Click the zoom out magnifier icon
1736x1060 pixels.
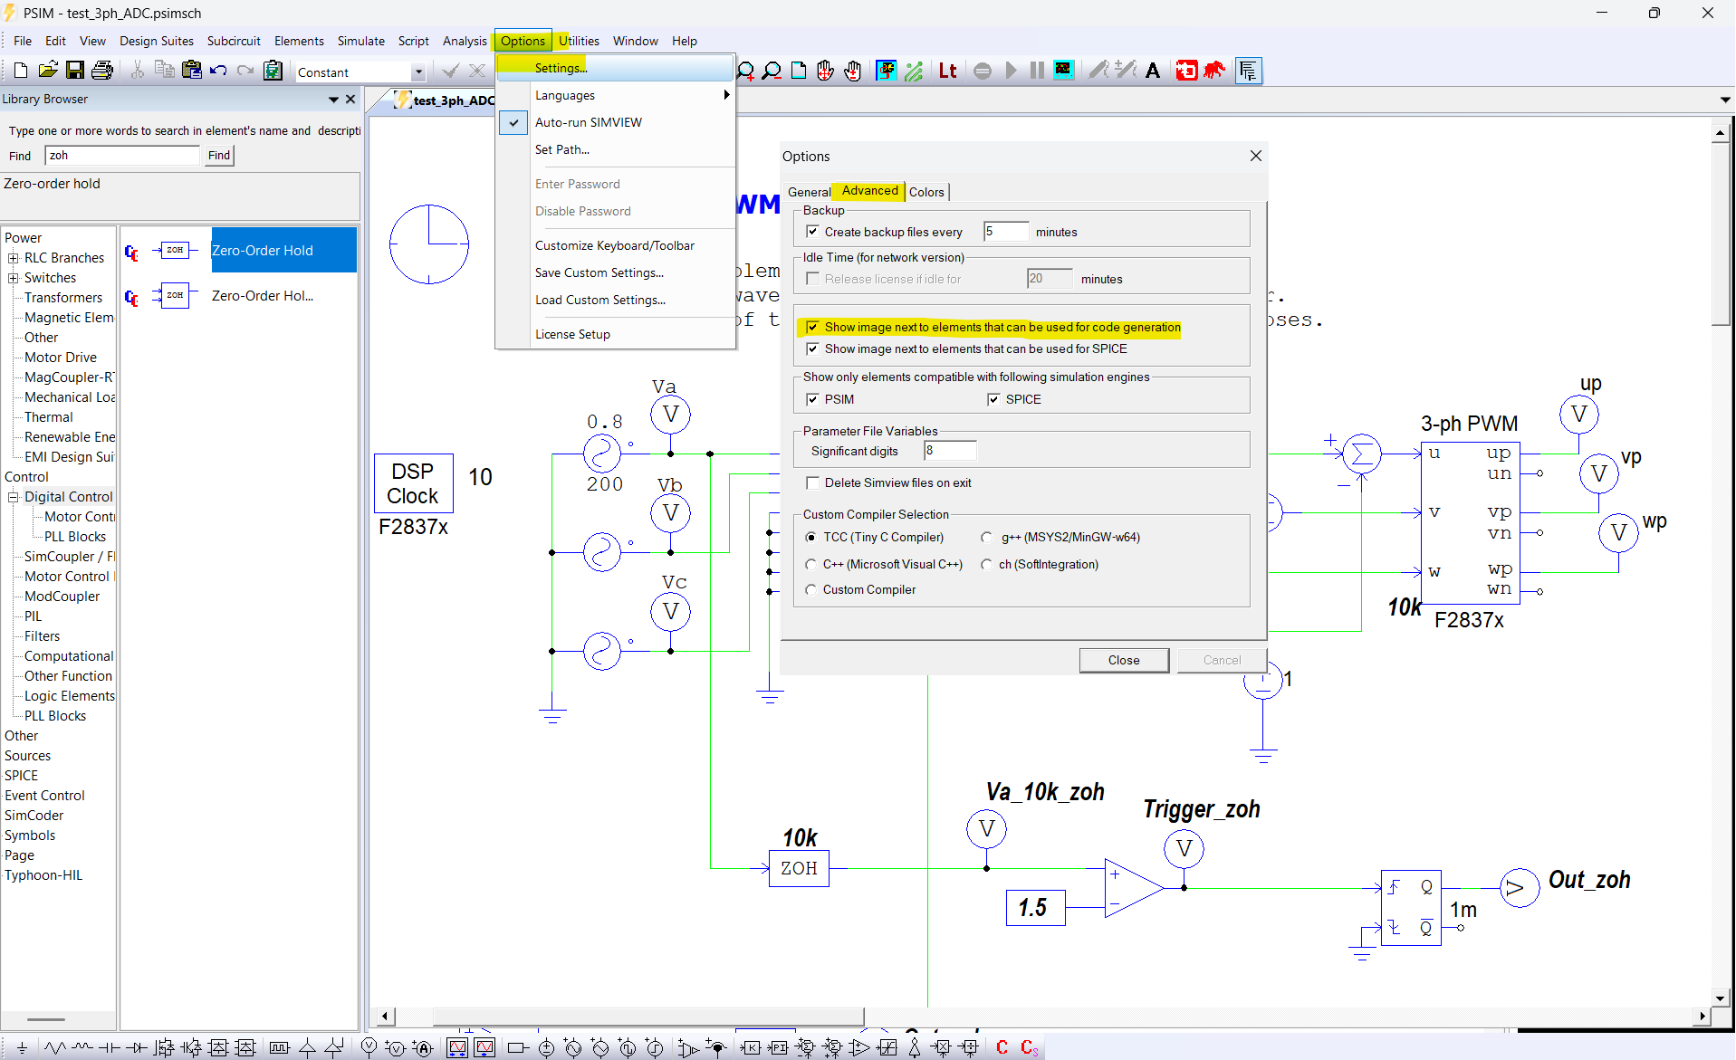(x=772, y=71)
